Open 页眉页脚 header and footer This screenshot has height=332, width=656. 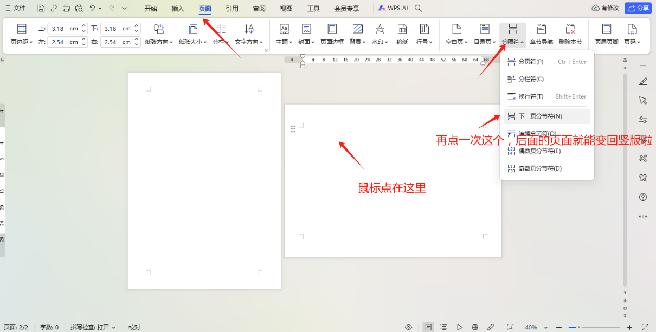coord(607,34)
